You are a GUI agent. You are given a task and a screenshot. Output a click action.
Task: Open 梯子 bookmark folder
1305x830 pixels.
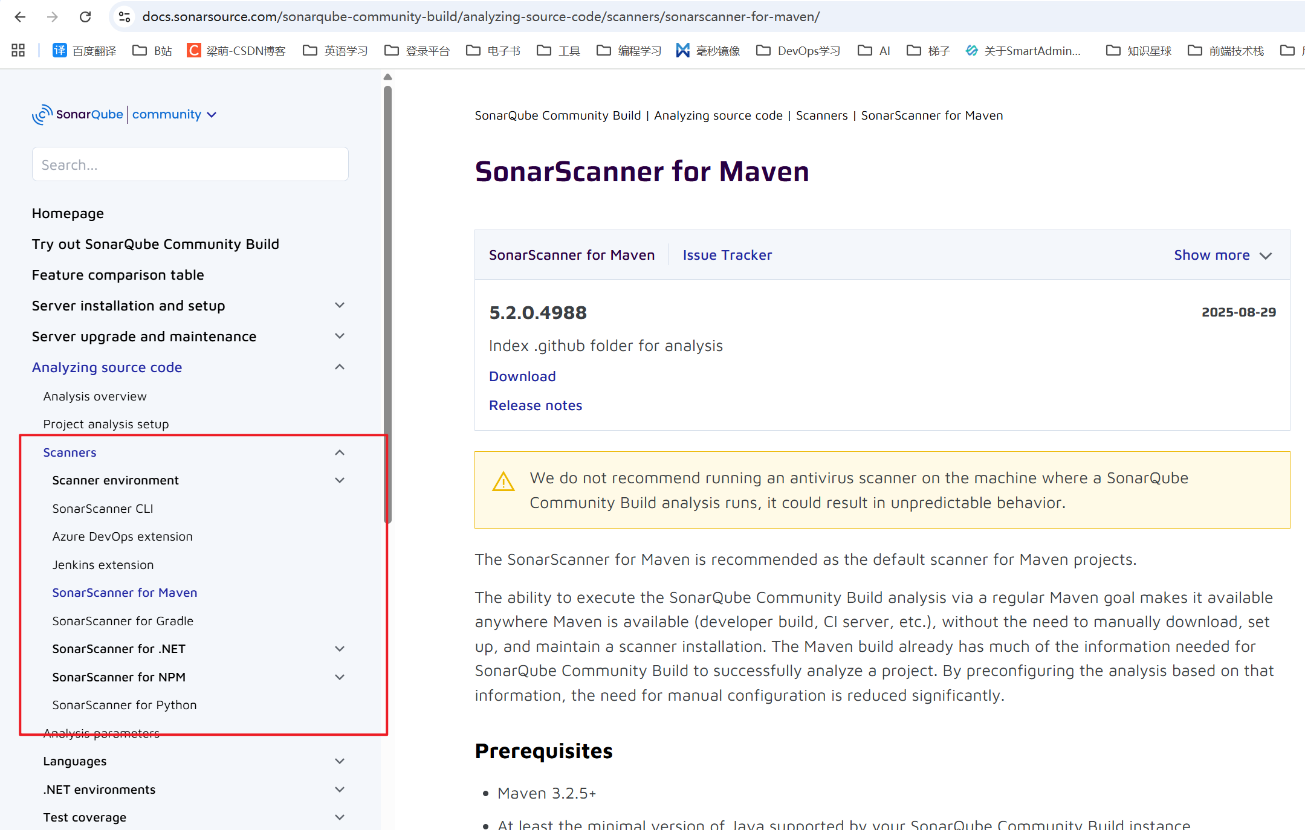point(928,51)
